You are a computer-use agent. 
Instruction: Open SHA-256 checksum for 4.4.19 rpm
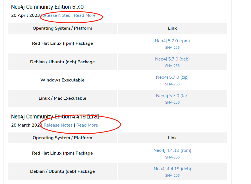point(172,157)
